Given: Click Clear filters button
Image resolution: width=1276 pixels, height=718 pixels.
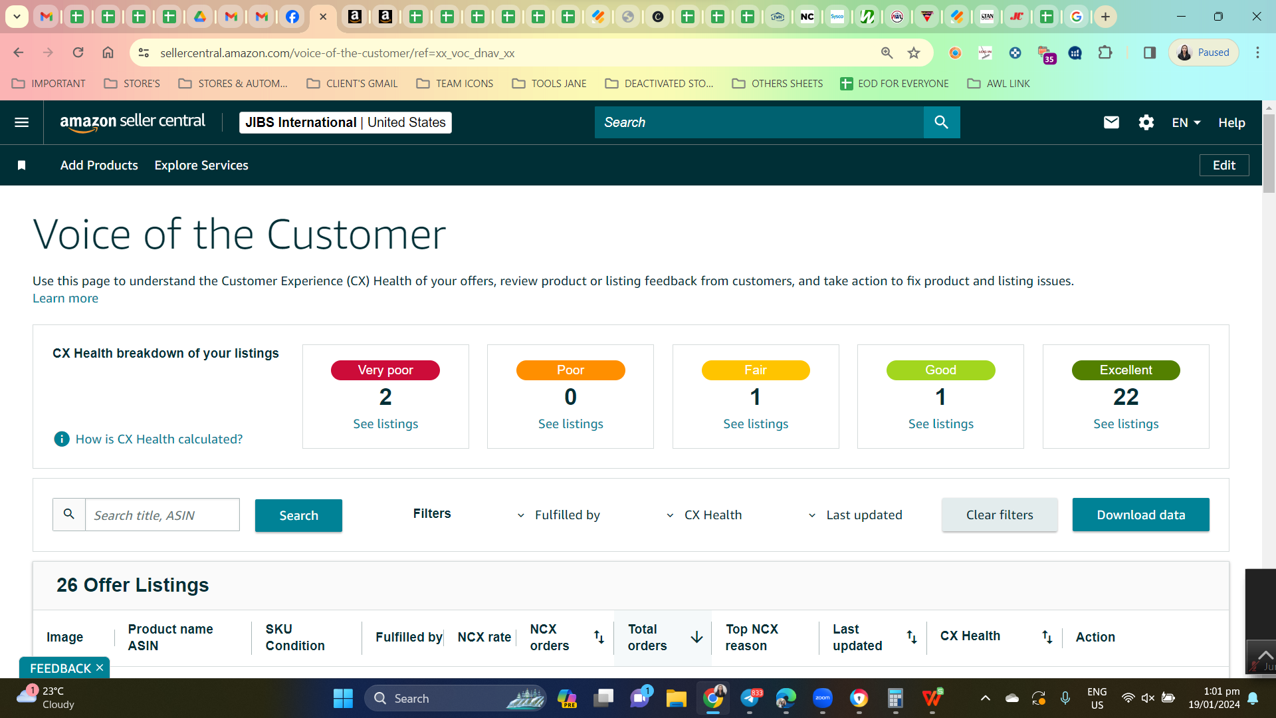Looking at the screenshot, I should [x=1000, y=515].
